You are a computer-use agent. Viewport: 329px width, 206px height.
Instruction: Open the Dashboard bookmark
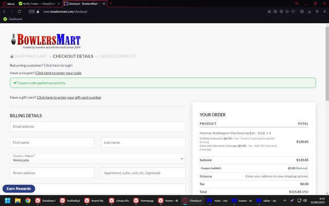(x=13, y=19)
